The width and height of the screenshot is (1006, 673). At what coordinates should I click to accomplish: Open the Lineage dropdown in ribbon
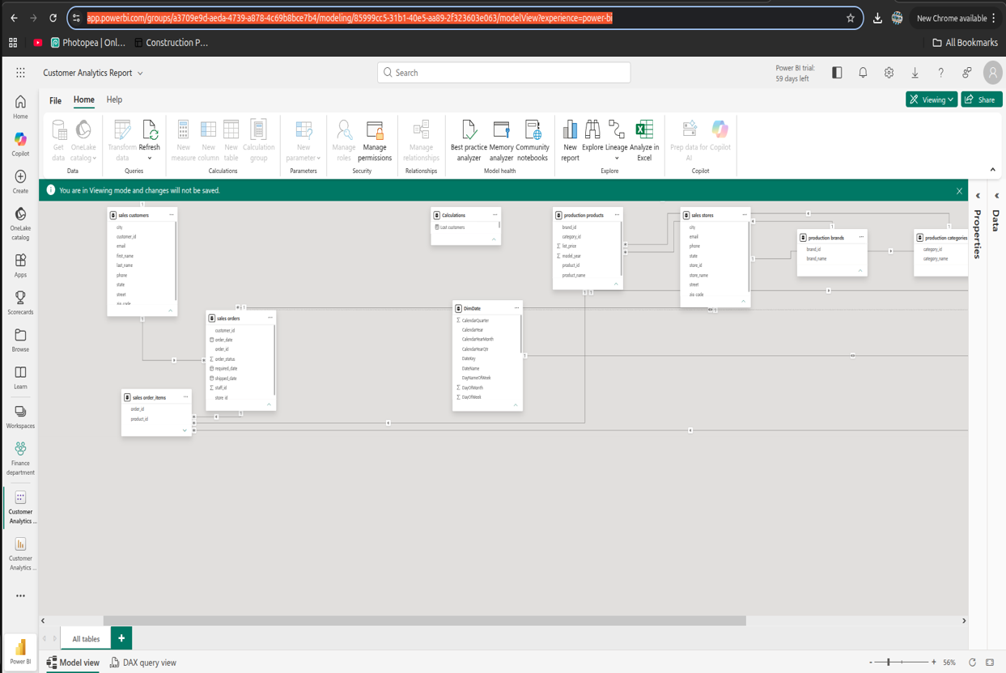coord(617,141)
